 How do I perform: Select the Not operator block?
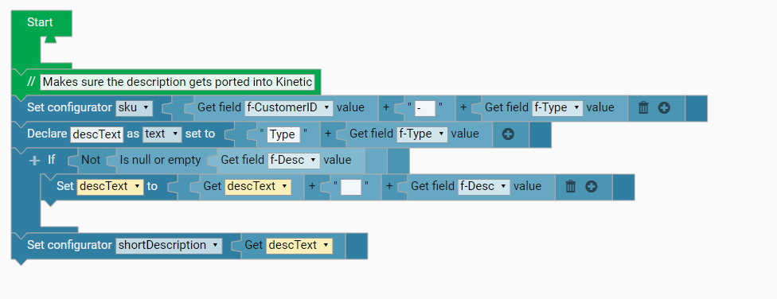point(91,160)
